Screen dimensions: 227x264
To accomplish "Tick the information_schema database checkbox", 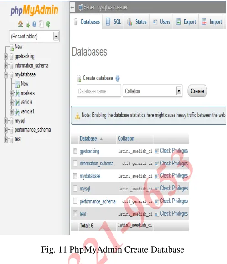I will [x=75, y=163].
